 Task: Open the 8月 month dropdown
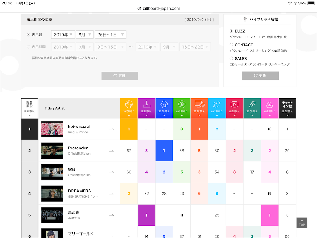(85, 35)
